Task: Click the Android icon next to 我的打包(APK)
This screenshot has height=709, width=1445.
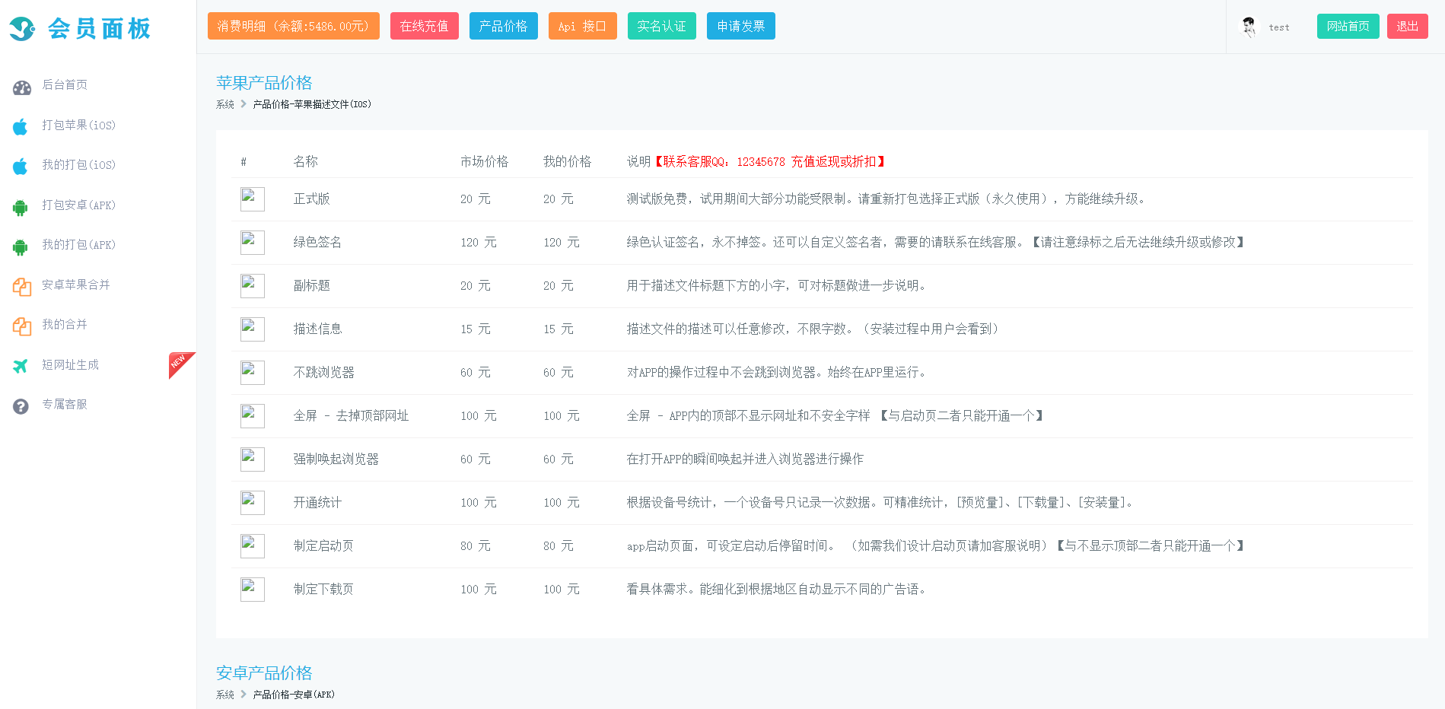Action: coord(21,246)
